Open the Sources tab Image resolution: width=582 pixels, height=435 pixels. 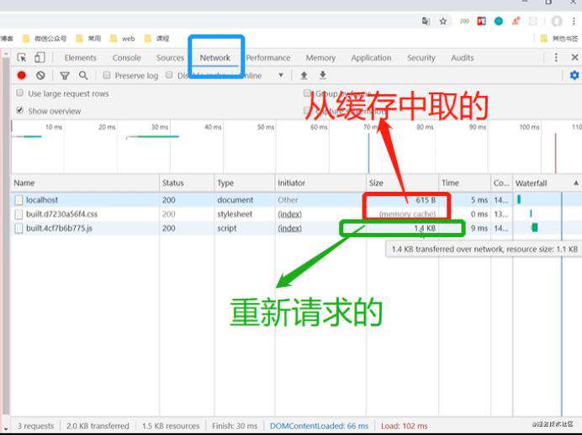point(170,57)
